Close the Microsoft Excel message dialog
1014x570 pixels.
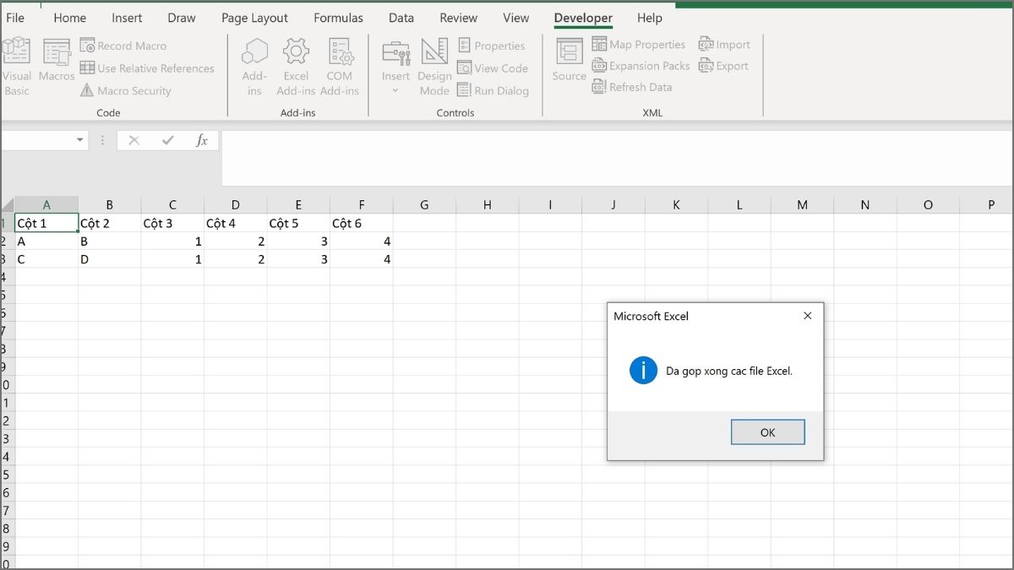pos(807,316)
